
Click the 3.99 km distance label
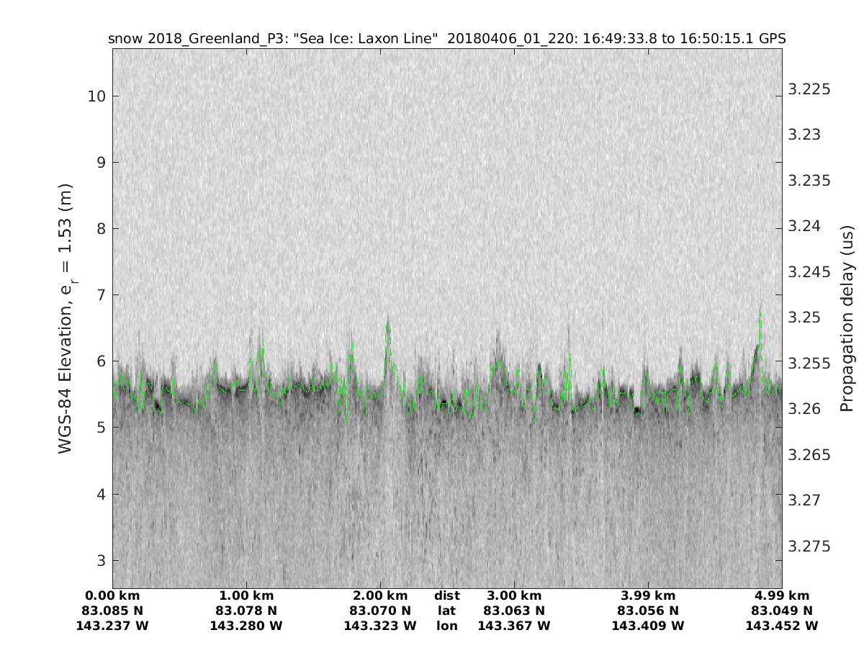[x=648, y=596]
